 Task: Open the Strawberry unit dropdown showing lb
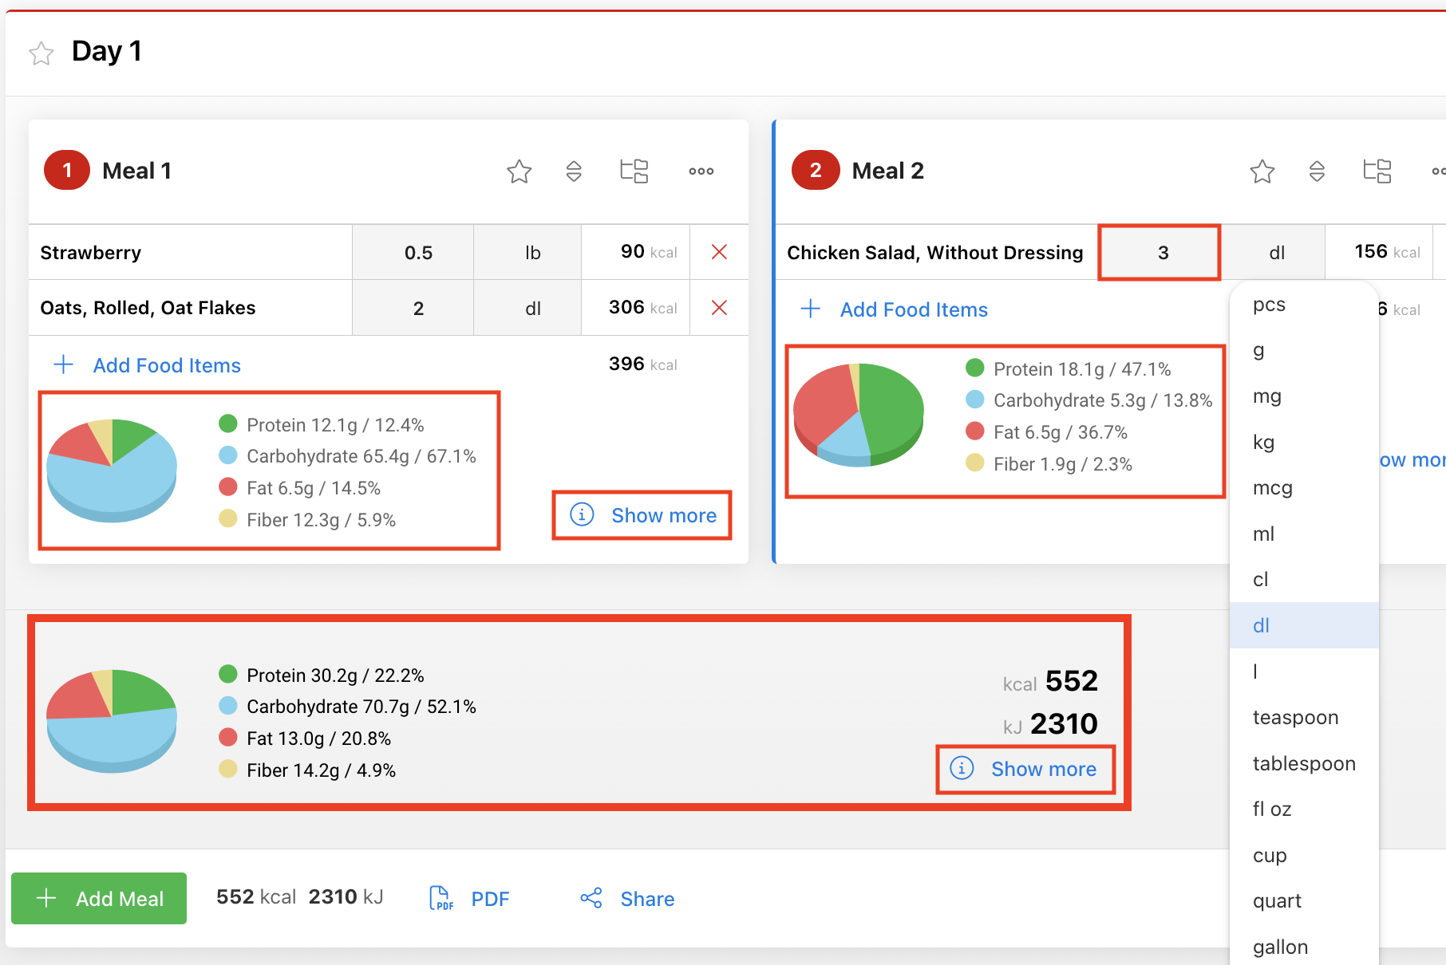[527, 252]
